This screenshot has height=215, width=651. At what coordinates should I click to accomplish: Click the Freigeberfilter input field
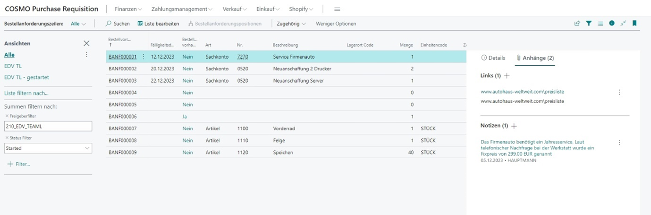click(x=48, y=126)
